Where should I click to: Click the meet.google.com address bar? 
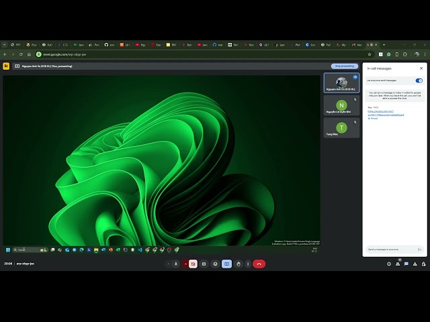(203, 54)
